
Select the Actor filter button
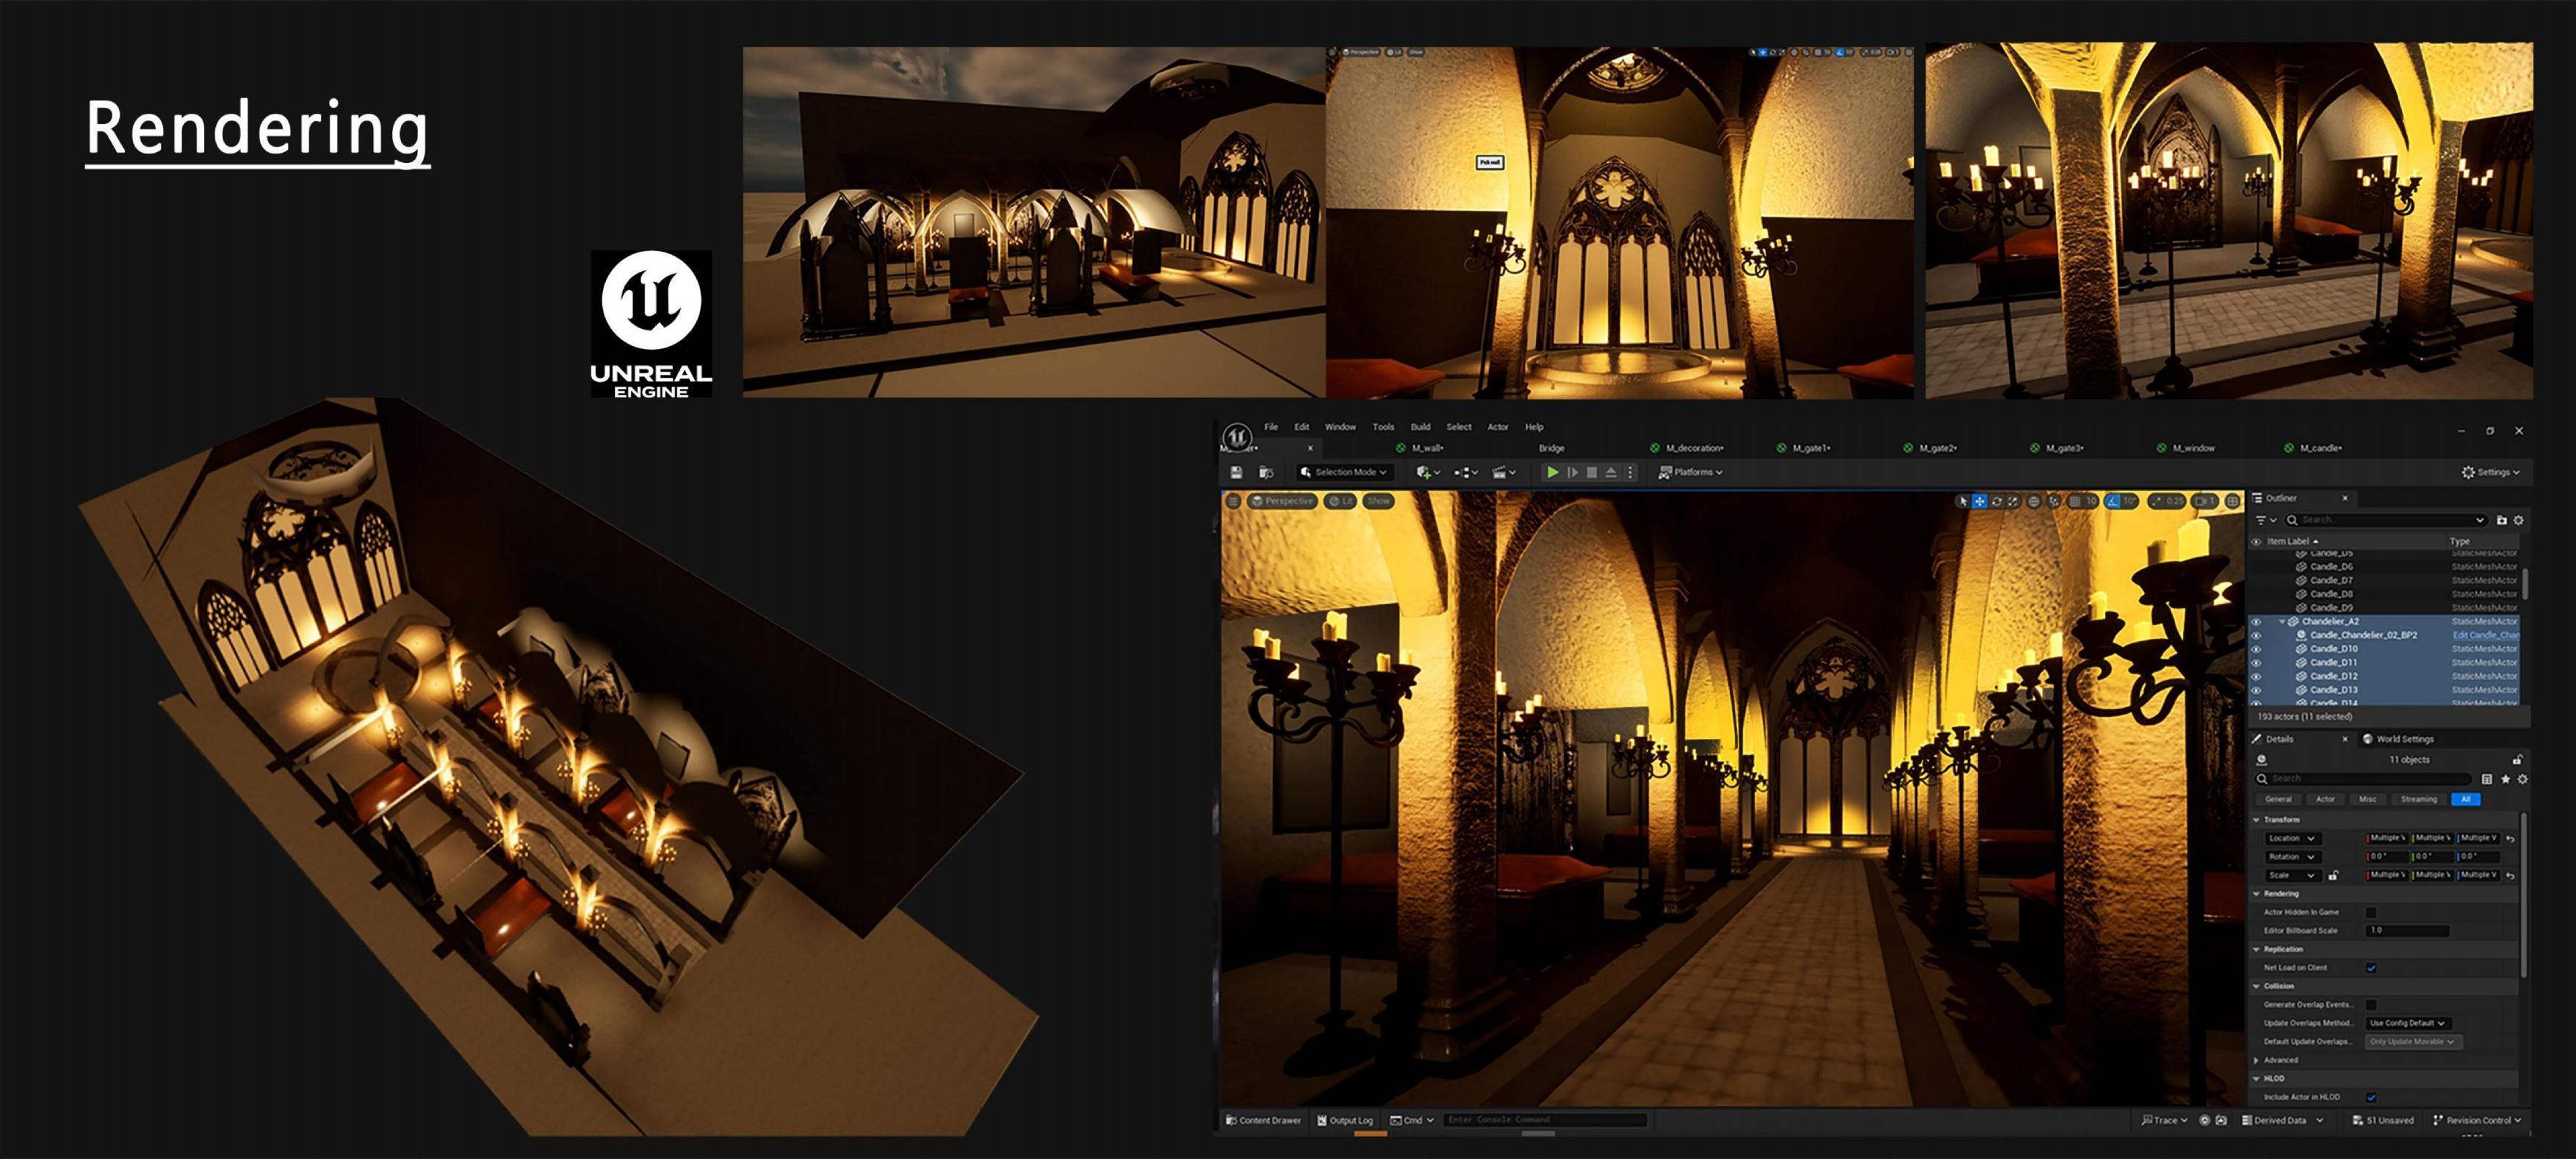point(2325,799)
